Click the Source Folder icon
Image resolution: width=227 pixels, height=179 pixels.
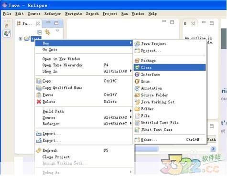tap(137, 95)
